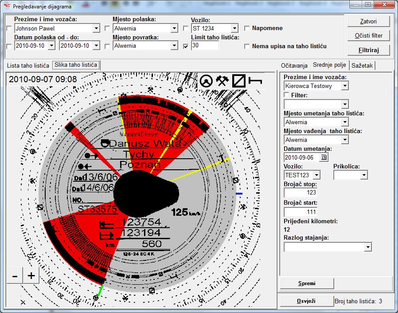The width and height of the screenshot is (398, 313).
Task: Zoom out the tacho chart image
Action: [x=15, y=275]
